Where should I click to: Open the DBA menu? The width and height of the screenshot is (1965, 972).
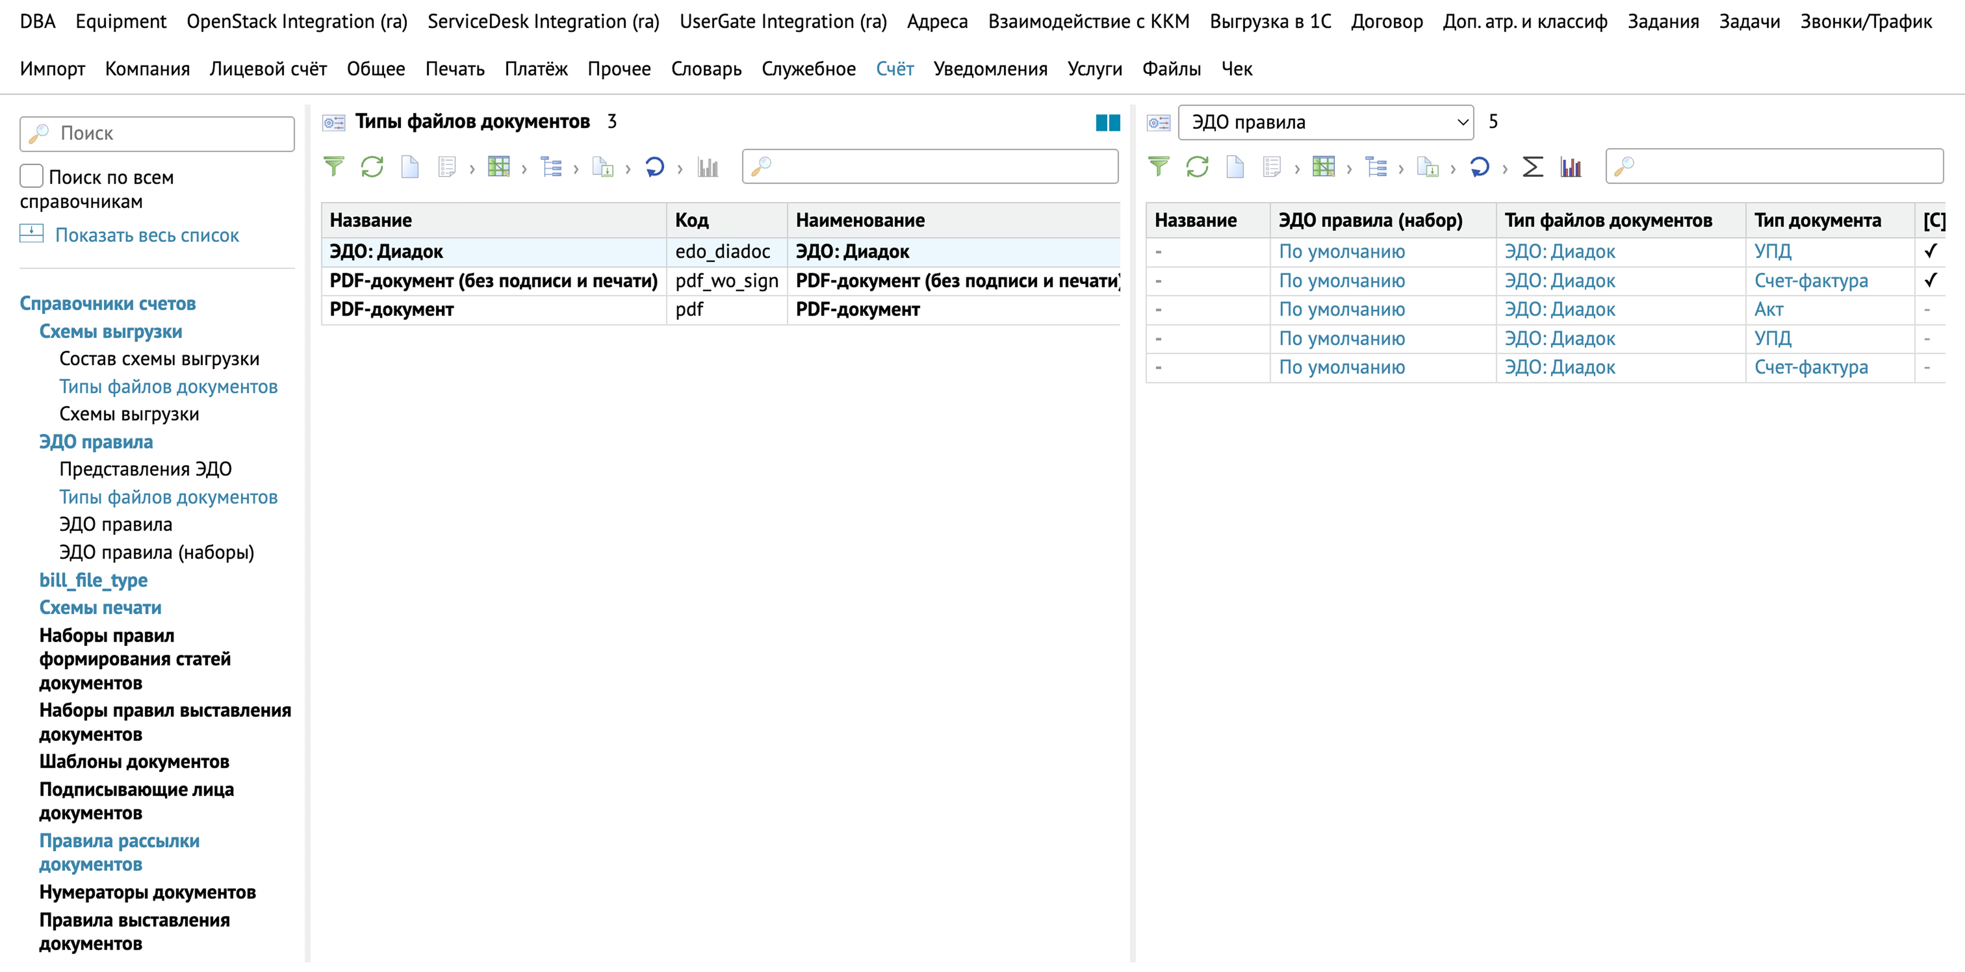[x=37, y=21]
